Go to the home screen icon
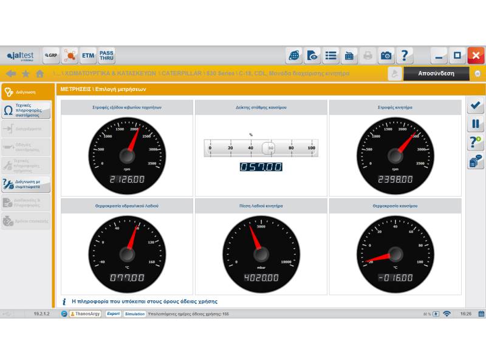 pyautogui.click(x=40, y=73)
